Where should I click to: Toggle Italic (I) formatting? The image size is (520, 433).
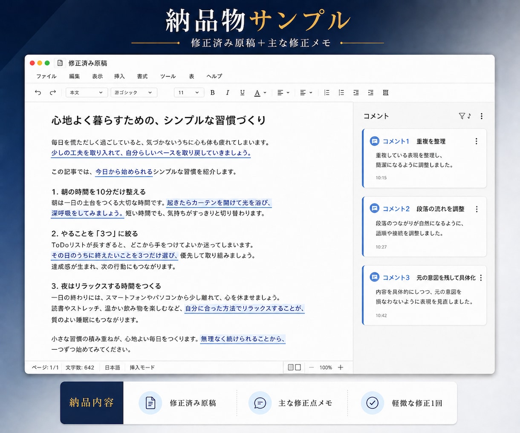tap(228, 92)
